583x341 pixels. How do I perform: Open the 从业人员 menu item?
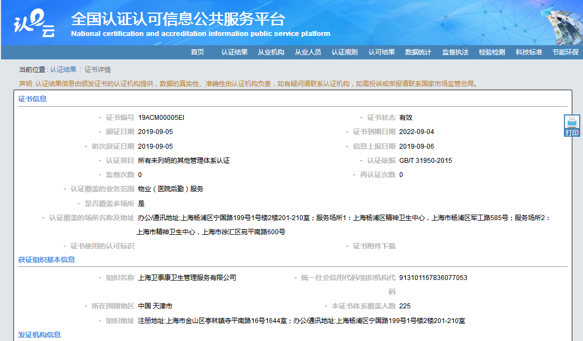click(308, 52)
